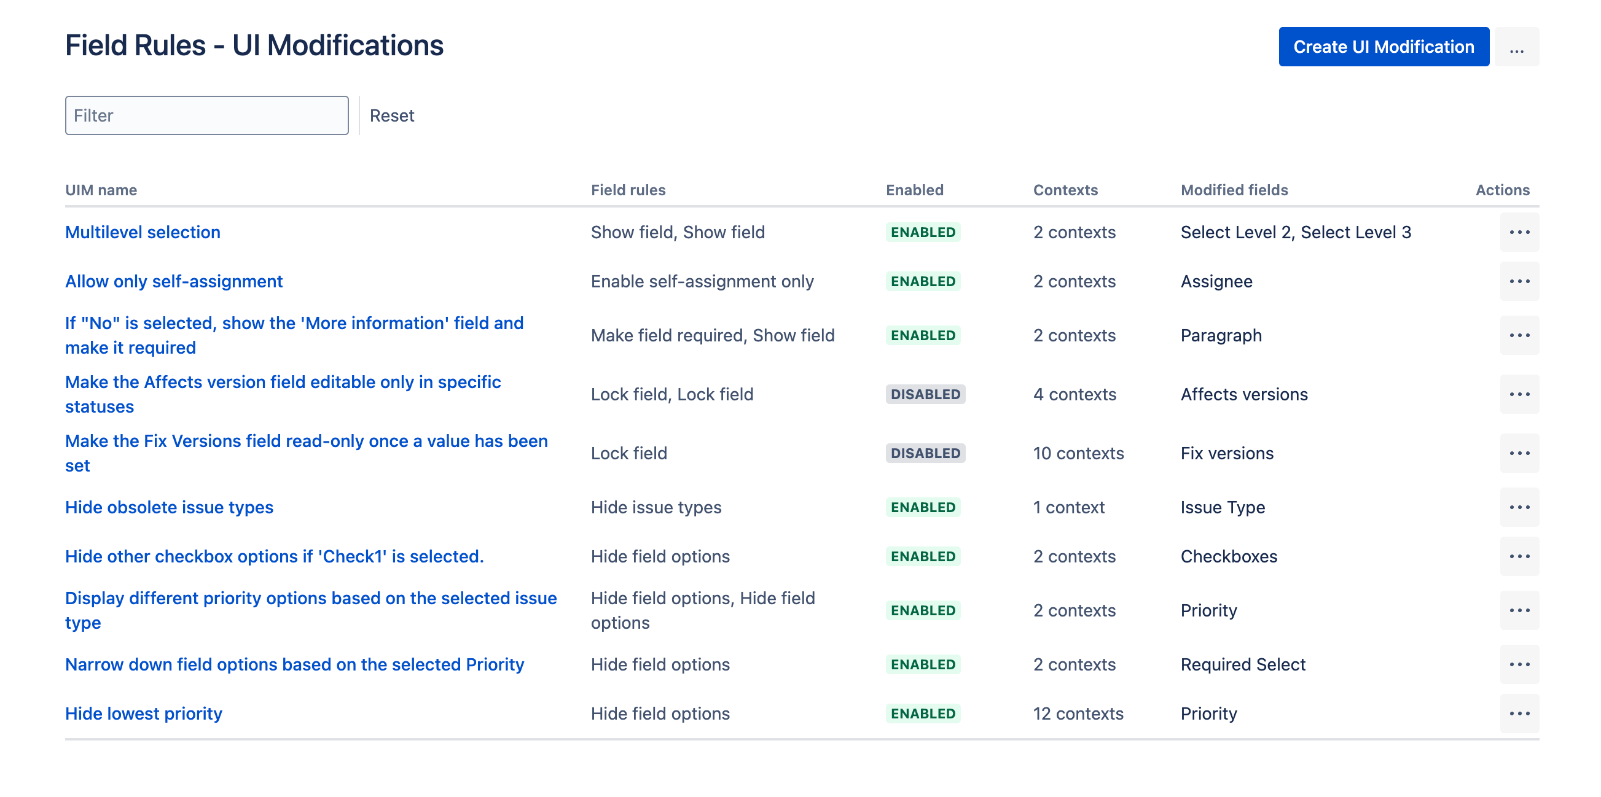Screen dimensions: 1601x797
Task: Open actions menu for Allow only self-assignment
Action: (x=1519, y=281)
